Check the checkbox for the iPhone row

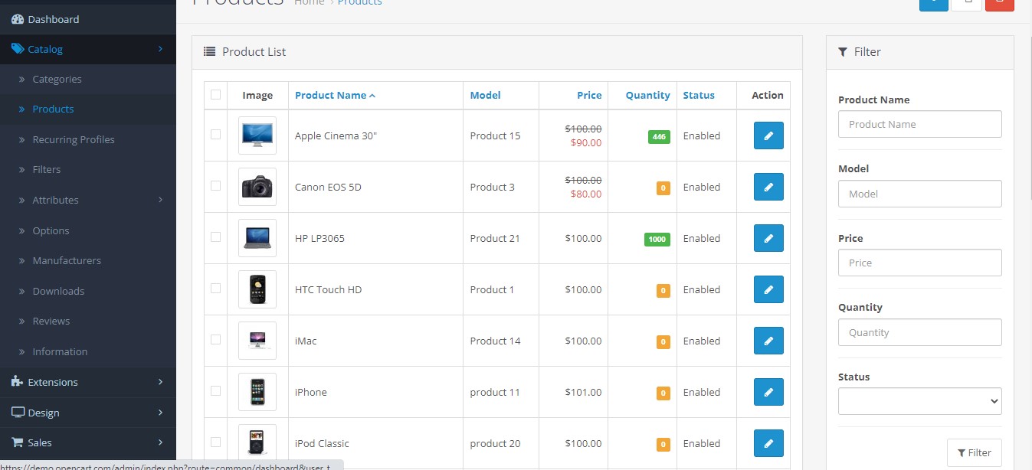tap(215, 392)
